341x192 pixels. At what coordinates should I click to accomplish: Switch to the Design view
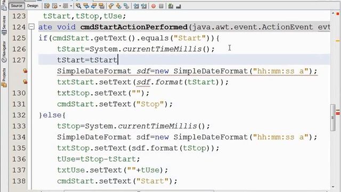(x=33, y=6)
